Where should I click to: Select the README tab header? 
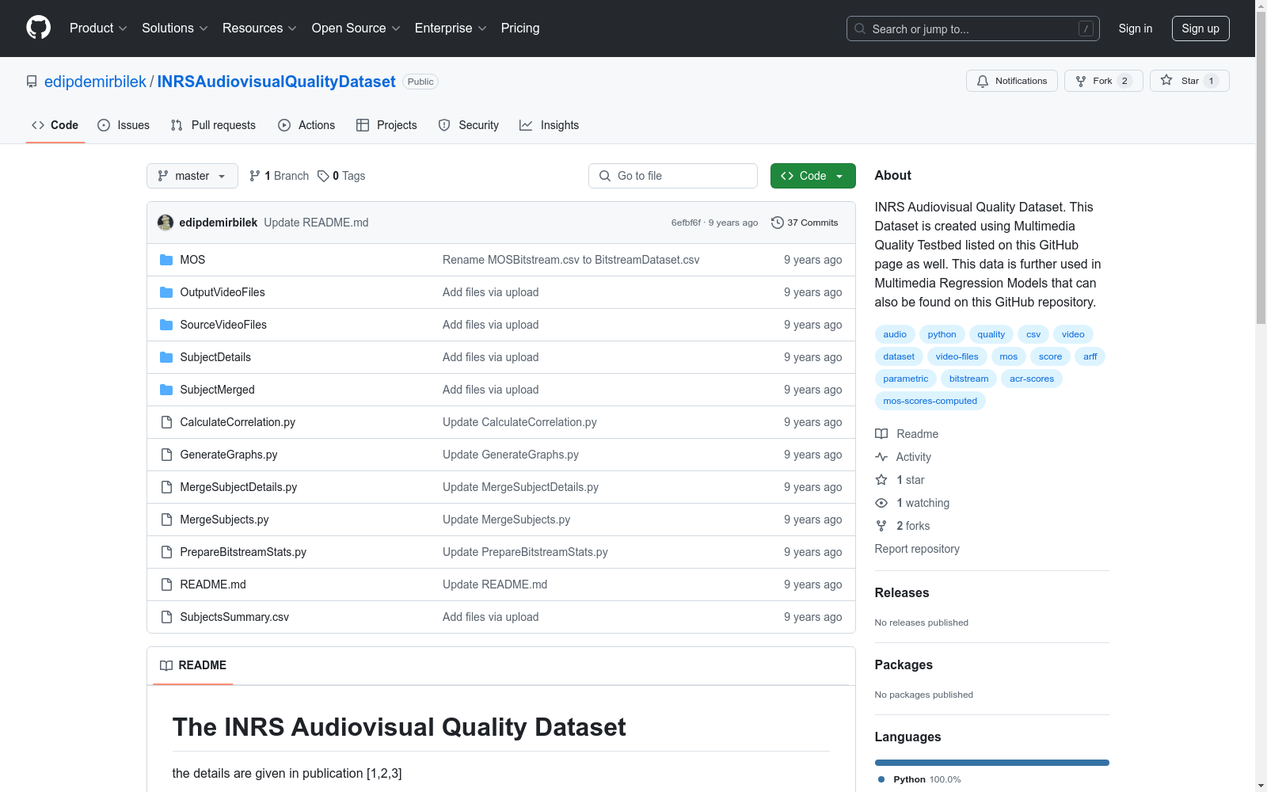(x=193, y=665)
